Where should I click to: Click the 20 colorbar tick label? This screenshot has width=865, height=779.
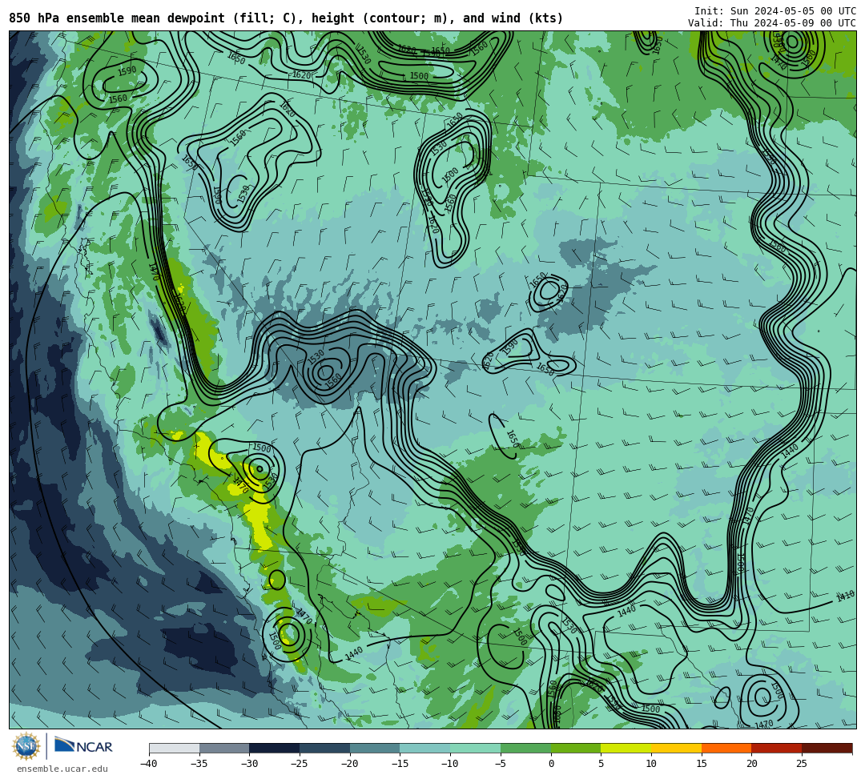coord(752,764)
